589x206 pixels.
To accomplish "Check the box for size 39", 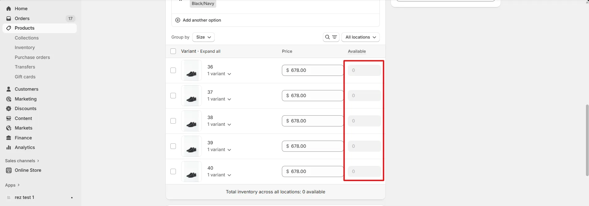I will [x=173, y=146].
